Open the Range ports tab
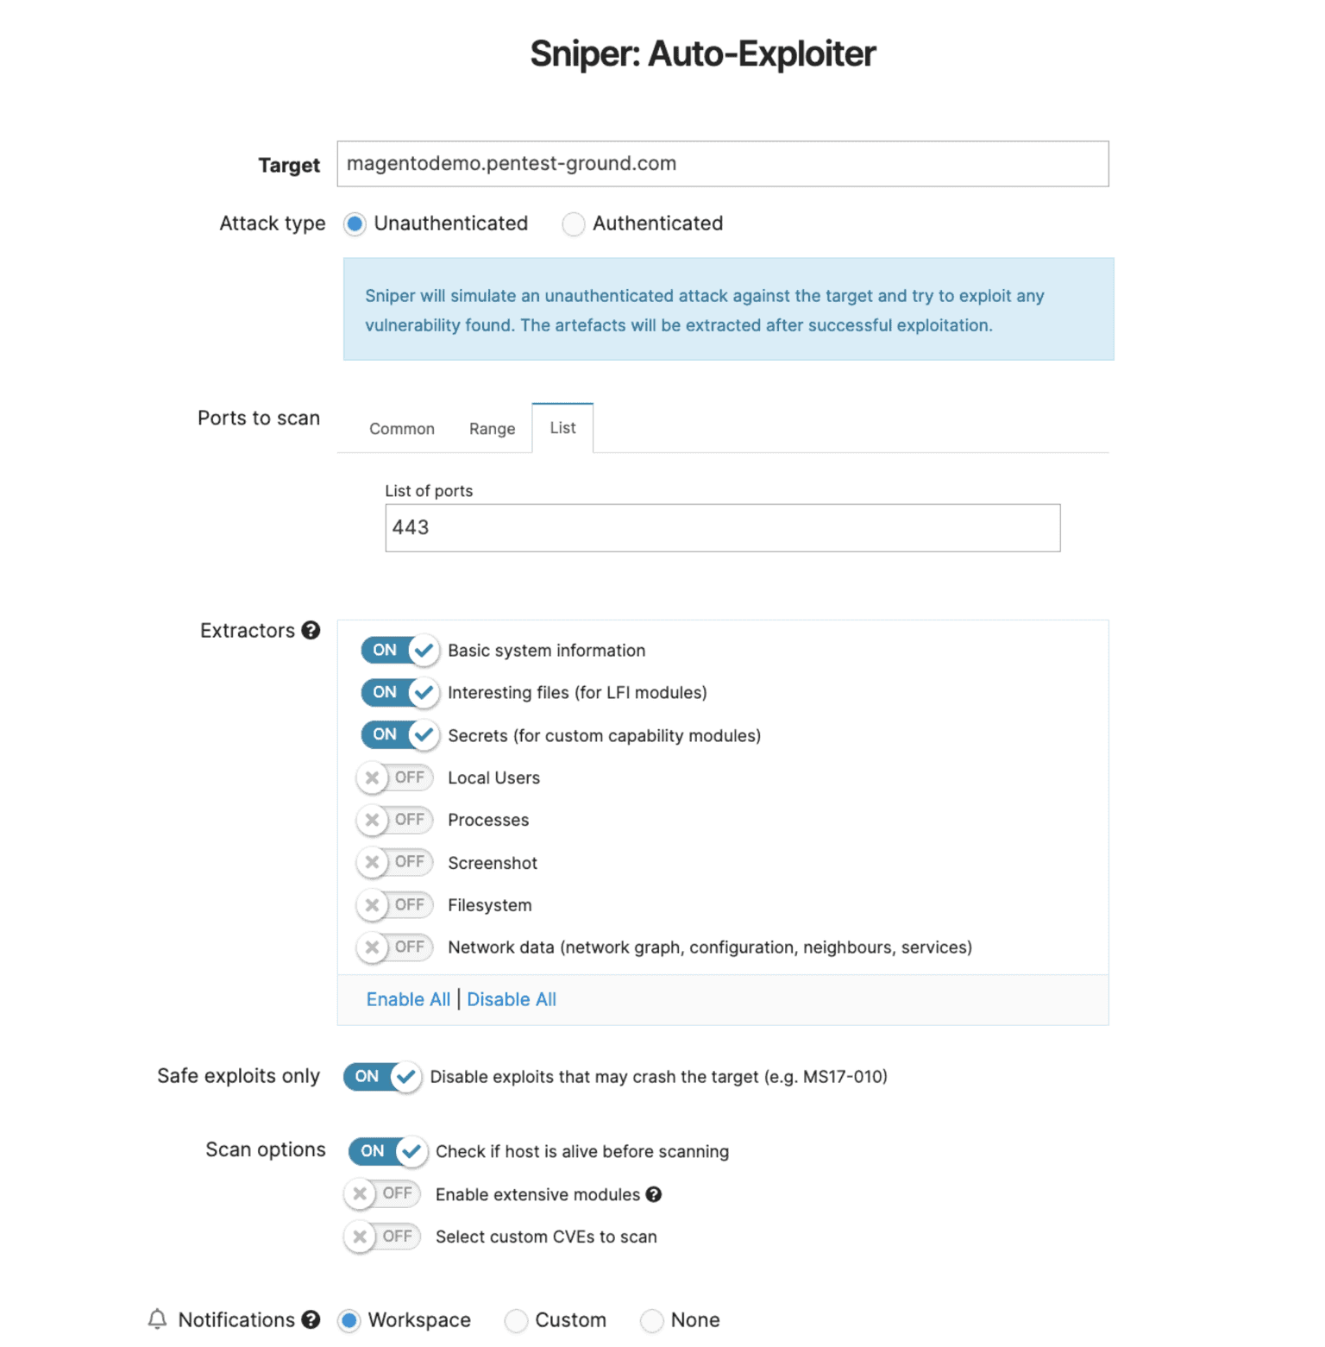Screen dimensions: 1325x1347 492,429
